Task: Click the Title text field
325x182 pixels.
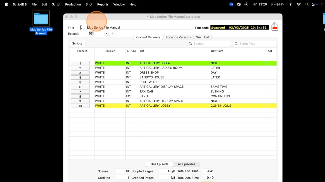Action: [139, 27]
